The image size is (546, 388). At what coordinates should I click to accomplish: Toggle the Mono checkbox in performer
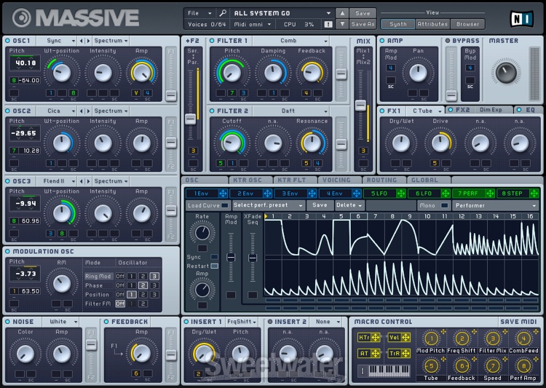[444, 205]
